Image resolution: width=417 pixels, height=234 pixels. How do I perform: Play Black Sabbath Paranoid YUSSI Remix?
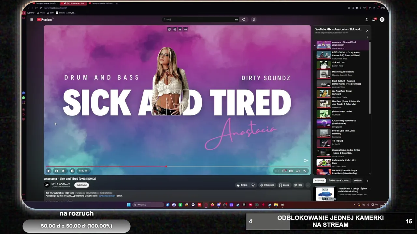(342, 84)
